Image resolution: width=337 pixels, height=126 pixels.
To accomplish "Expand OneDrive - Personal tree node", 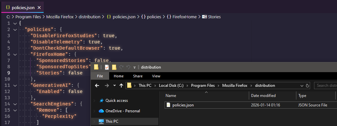I will (95, 111).
